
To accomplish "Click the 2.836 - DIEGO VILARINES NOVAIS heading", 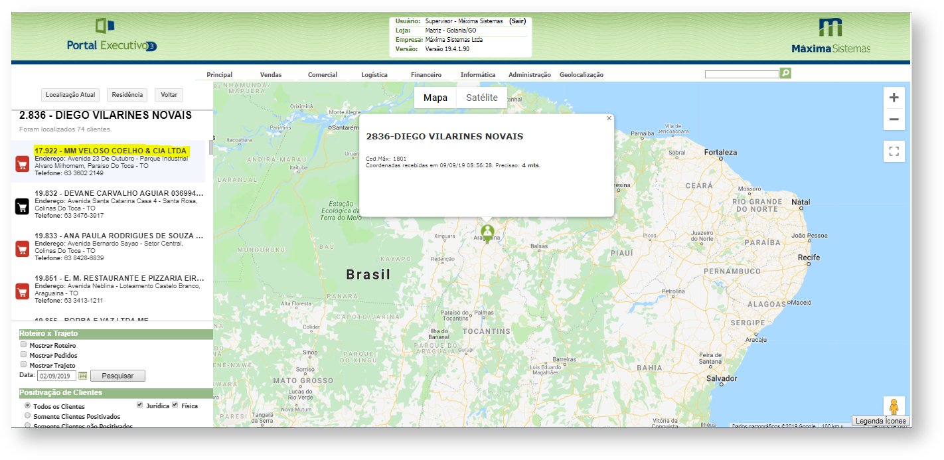I will 106,115.
